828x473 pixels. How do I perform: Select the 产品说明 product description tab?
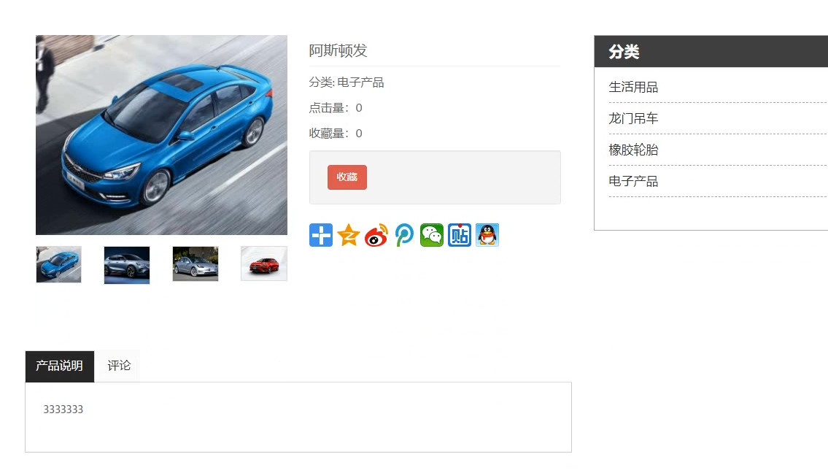pyautogui.click(x=60, y=366)
